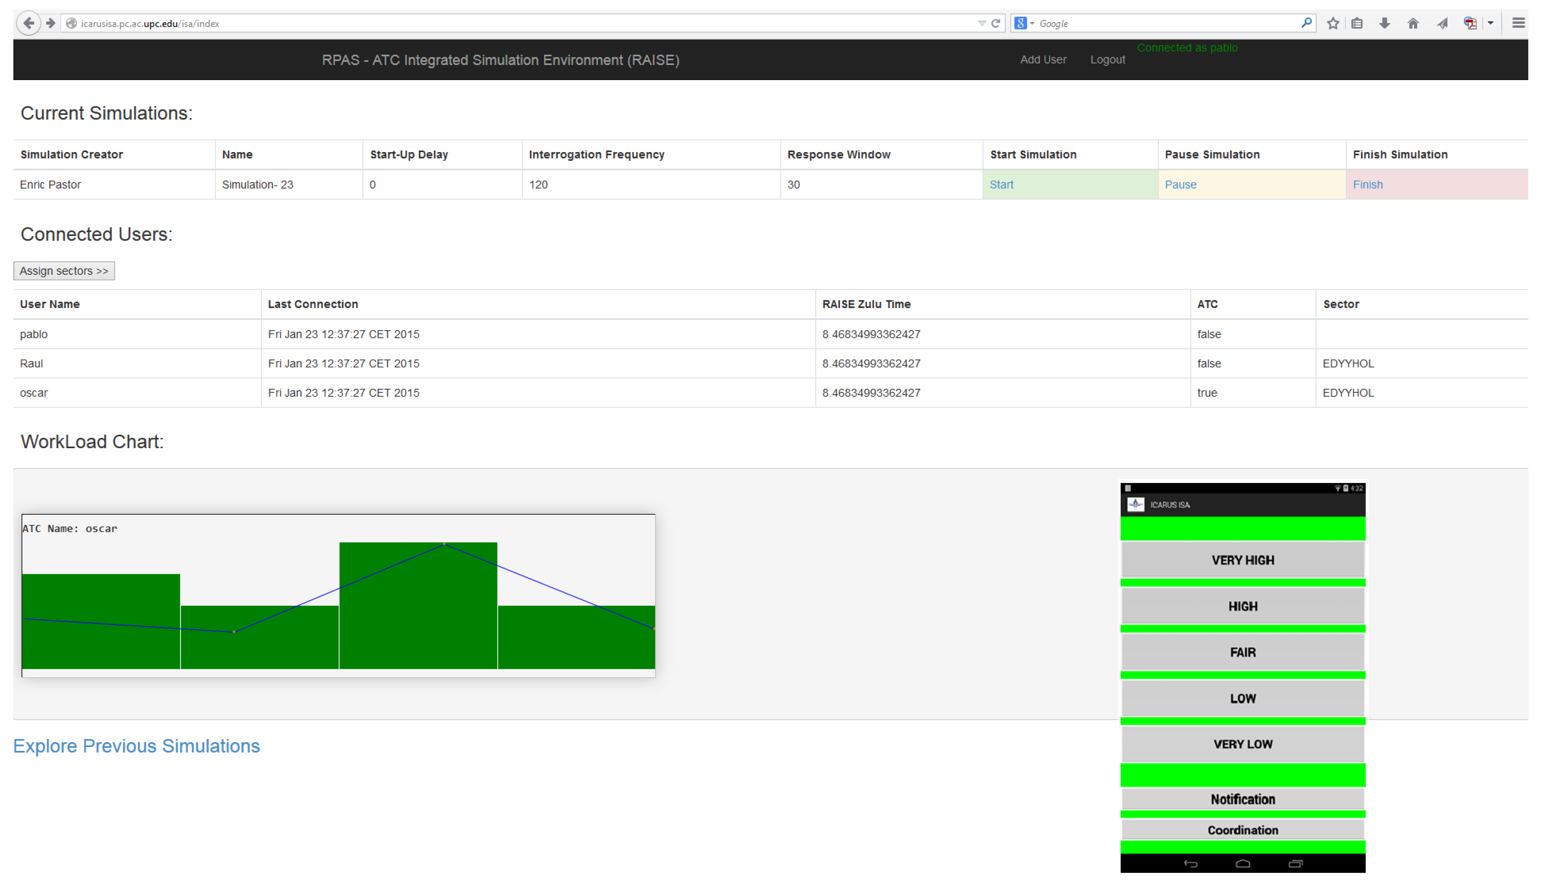Screen dimensions: 1544x883
Task: Go to browser home page icon
Action: click(x=1413, y=23)
